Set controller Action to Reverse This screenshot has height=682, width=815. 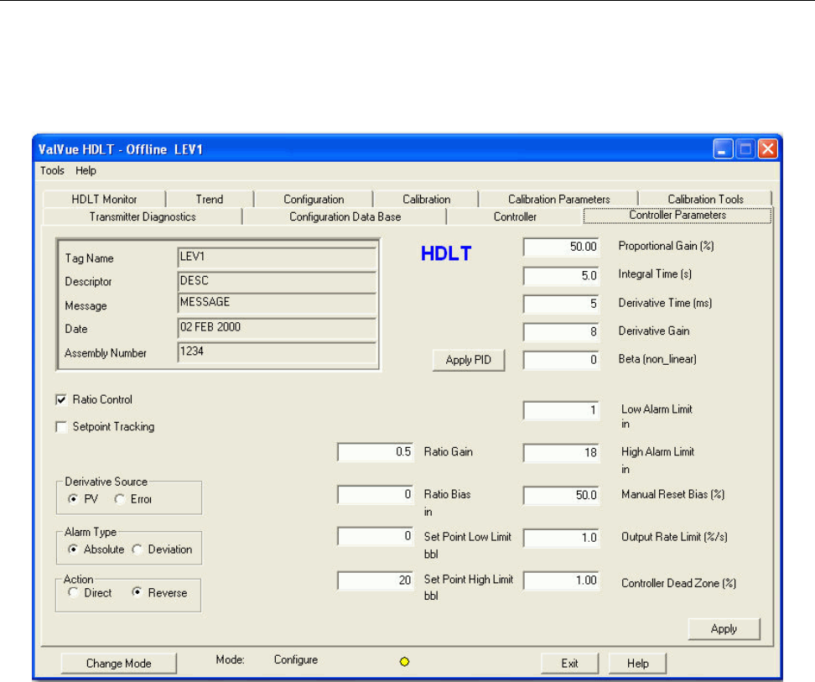coord(138,592)
